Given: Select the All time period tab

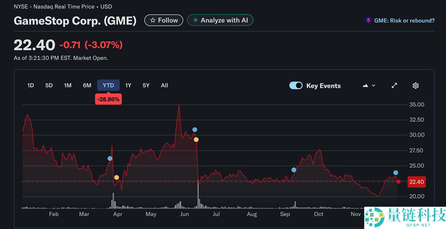Looking at the screenshot, I should tap(164, 85).
